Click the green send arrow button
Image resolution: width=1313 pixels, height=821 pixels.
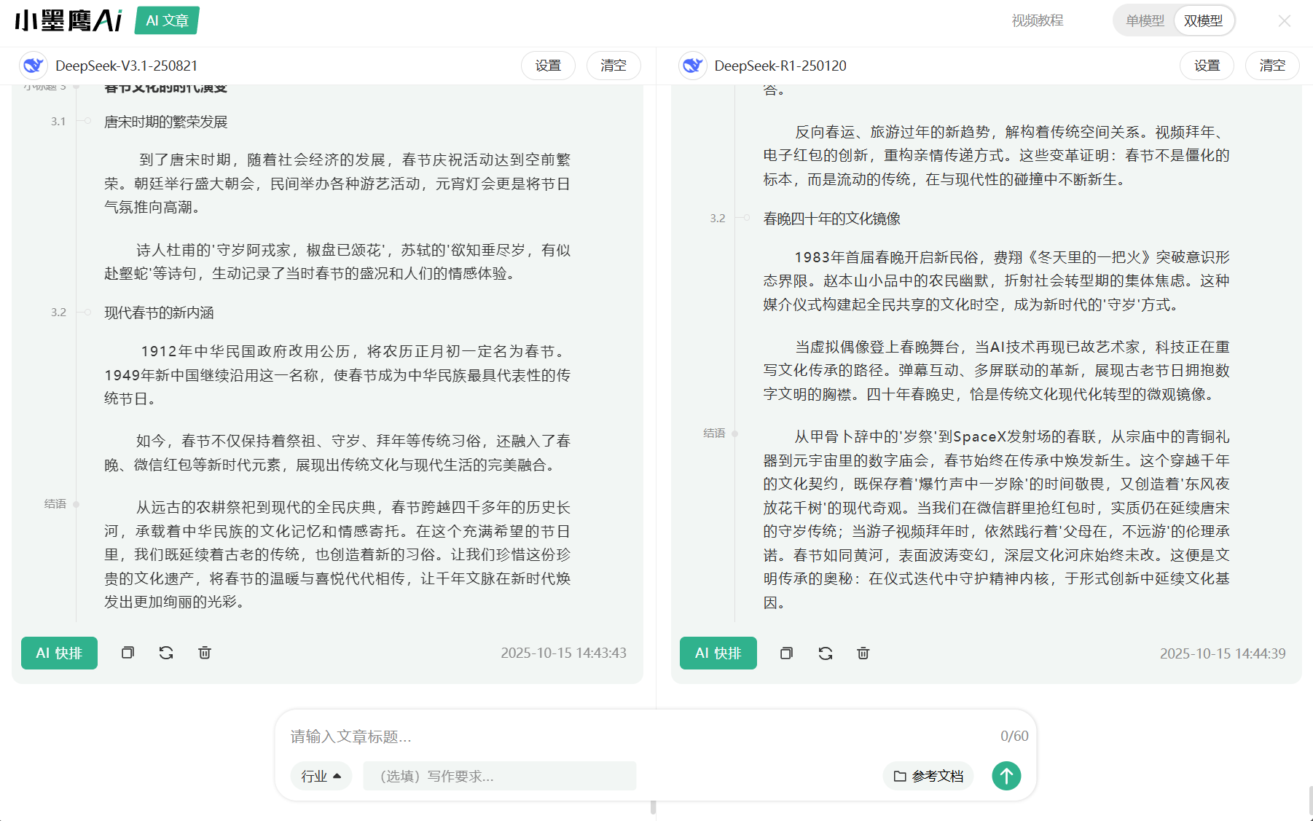[x=1006, y=776]
